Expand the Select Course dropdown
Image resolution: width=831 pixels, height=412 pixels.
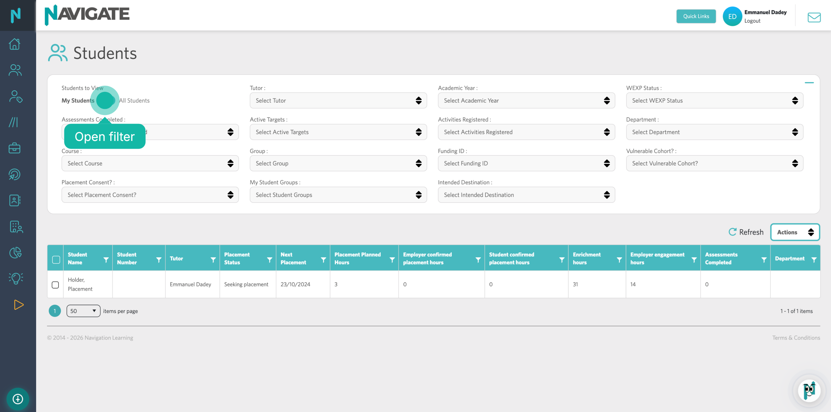pos(150,163)
